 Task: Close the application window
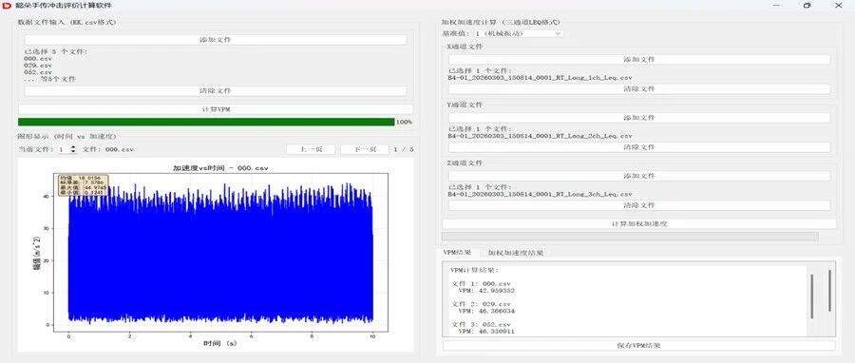(839, 5)
